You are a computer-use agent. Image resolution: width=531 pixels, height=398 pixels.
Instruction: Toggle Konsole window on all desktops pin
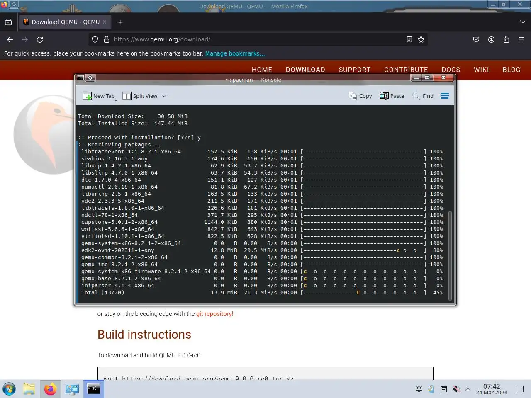(x=90, y=78)
